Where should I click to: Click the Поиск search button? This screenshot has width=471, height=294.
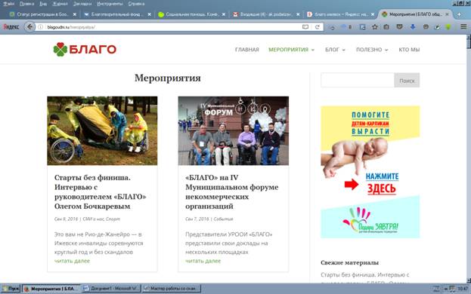(x=407, y=80)
